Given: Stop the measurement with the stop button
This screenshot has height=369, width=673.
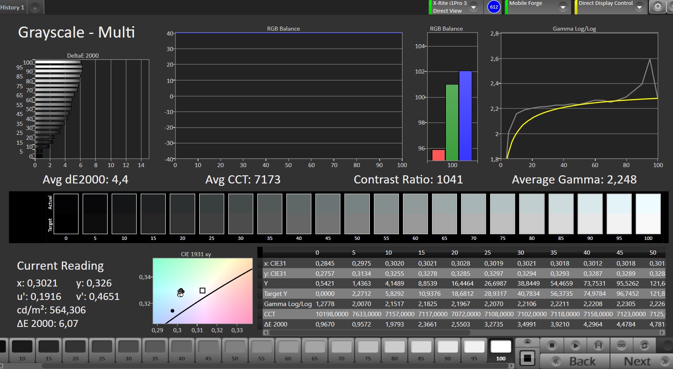Looking at the screenshot, I should 552,346.
